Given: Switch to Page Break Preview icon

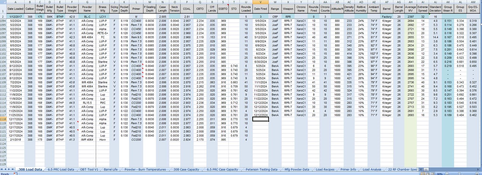Looking at the screenshot, I should [433, 174].
